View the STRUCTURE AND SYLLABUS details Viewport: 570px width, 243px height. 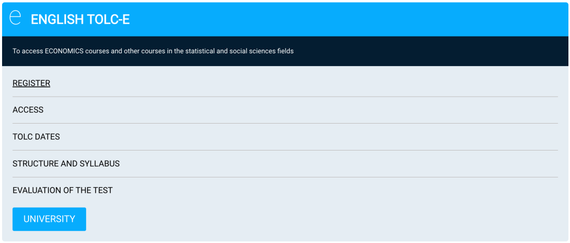point(66,164)
